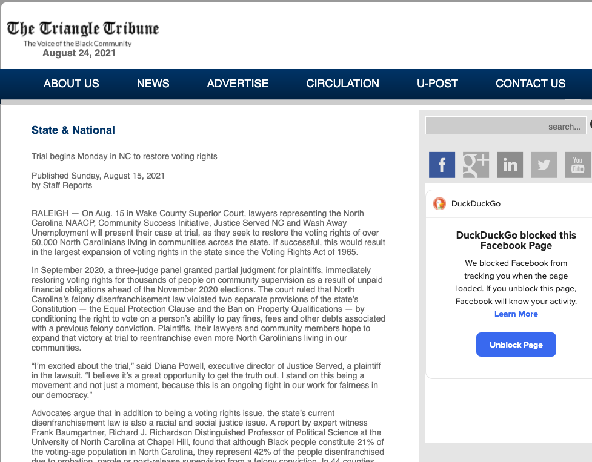
Task: Open the NEWS menu
Action: point(153,84)
